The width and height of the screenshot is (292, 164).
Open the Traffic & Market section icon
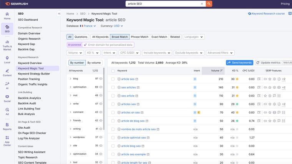click(x=7, y=45)
